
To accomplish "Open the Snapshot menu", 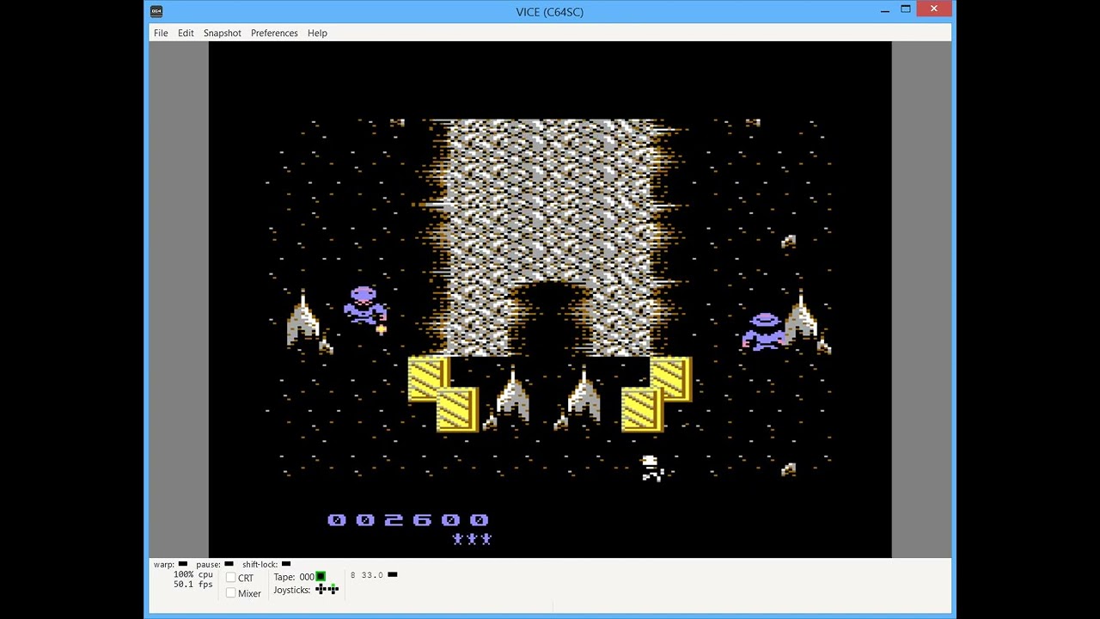I will click(222, 33).
